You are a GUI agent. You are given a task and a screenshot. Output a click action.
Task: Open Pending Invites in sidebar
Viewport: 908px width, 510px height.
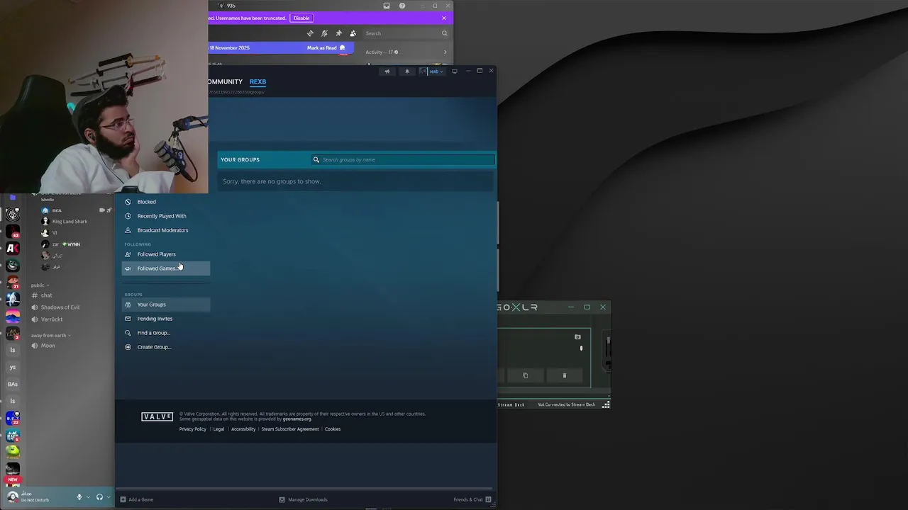[x=165, y=319]
